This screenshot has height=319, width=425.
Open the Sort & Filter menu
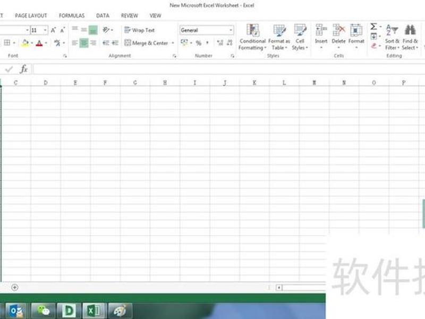pos(392,37)
